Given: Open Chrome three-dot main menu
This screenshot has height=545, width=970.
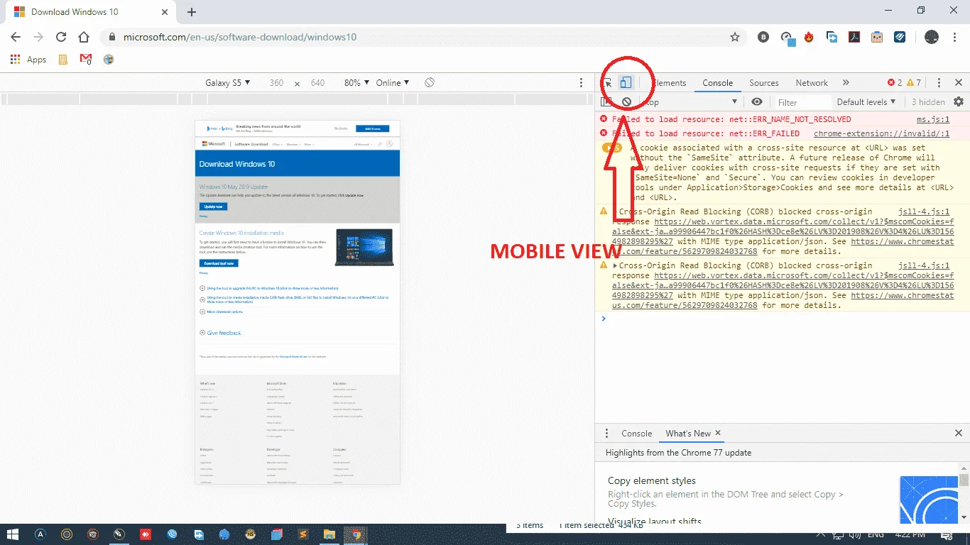Looking at the screenshot, I should 955,37.
